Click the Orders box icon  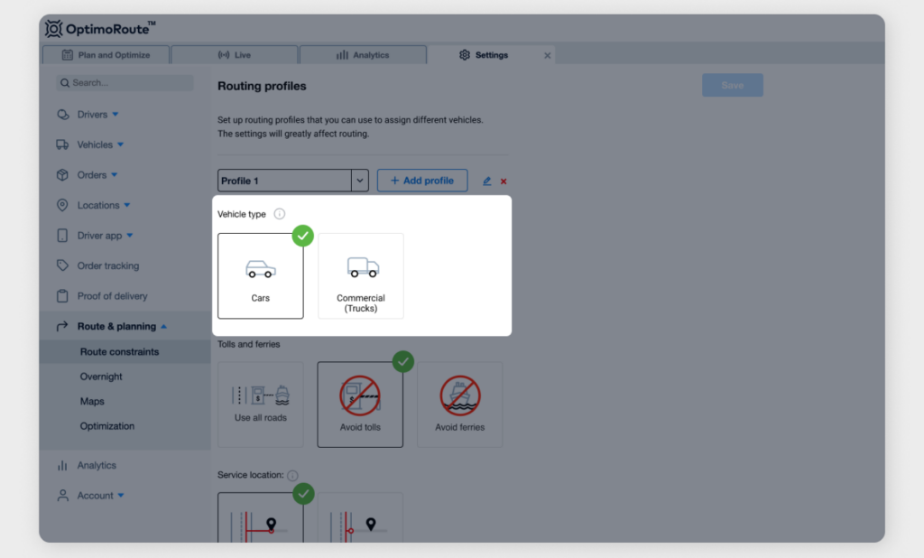point(62,175)
